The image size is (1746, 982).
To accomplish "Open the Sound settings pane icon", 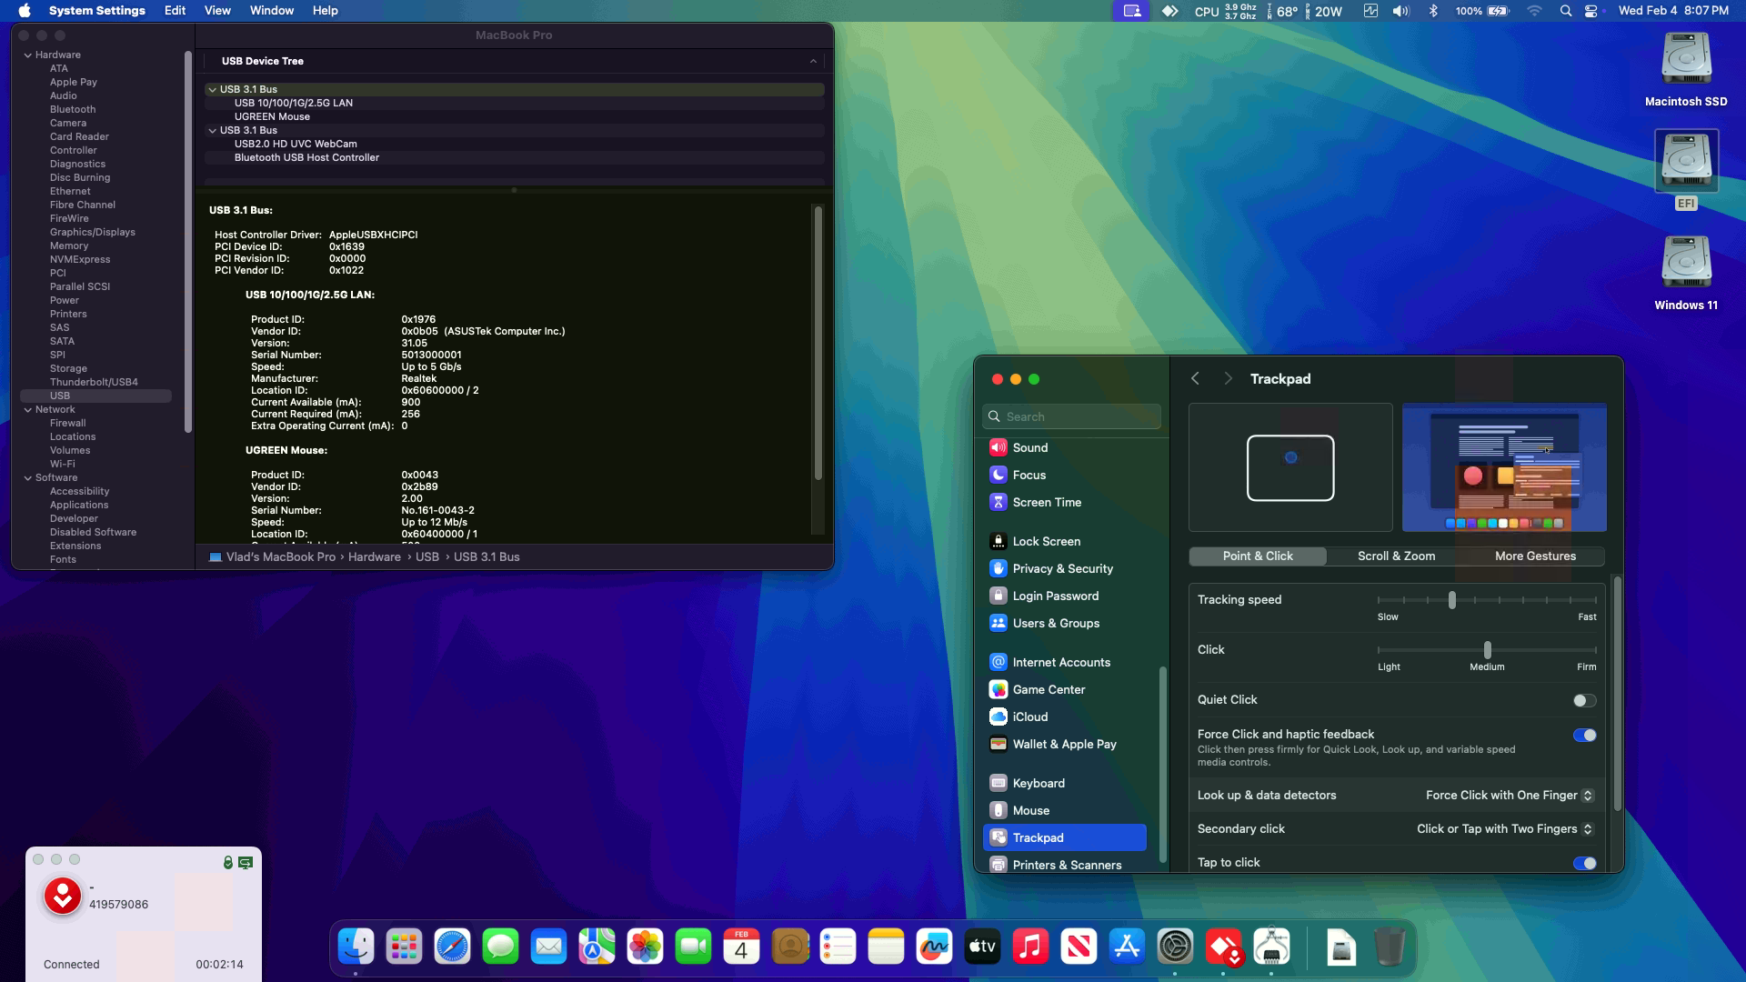I will (998, 447).
